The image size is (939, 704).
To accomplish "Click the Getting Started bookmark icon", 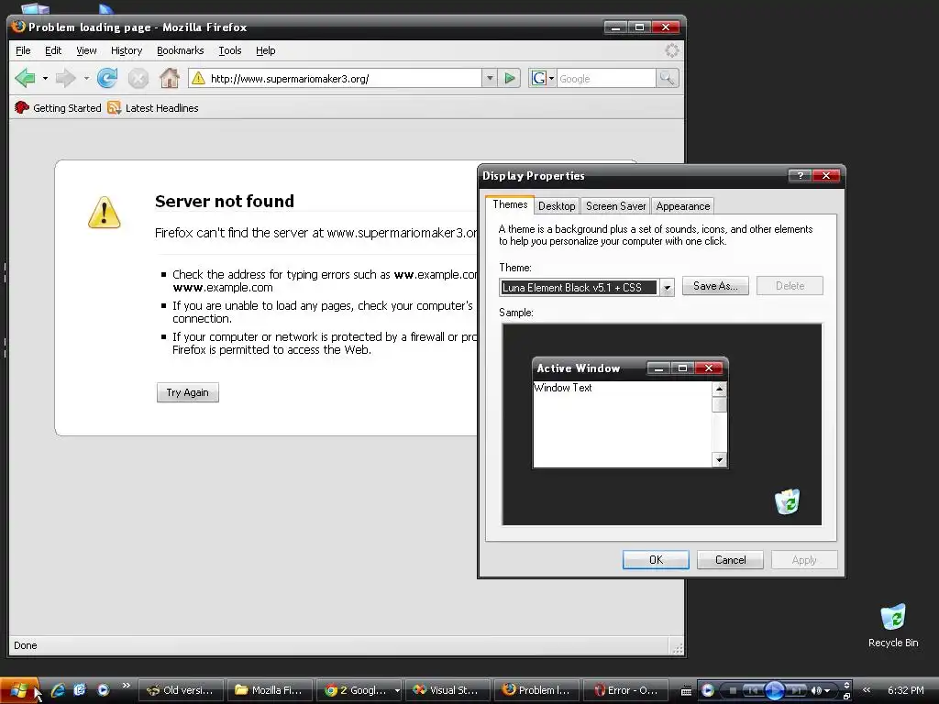I will tap(22, 108).
